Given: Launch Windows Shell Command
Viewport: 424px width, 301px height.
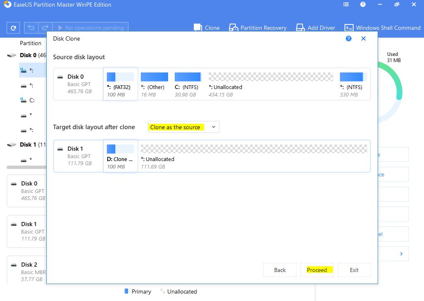Looking at the screenshot, I should pos(383,28).
